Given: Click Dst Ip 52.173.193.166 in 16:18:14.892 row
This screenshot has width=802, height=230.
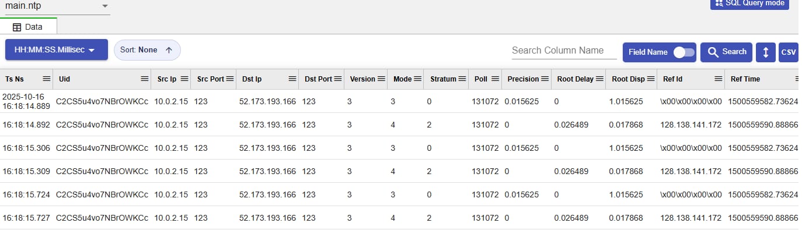Looking at the screenshot, I should 267,125.
